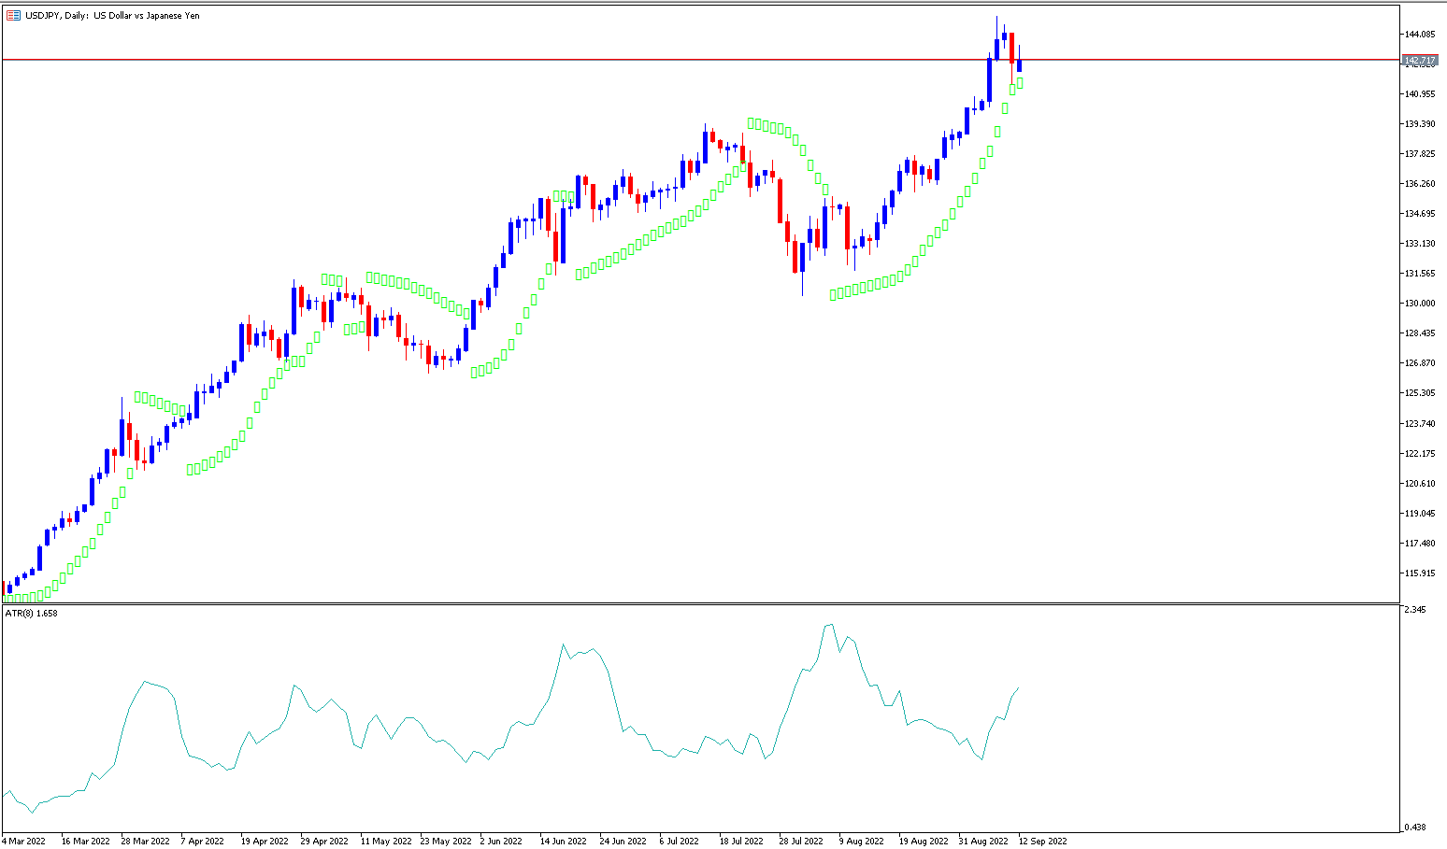The height and width of the screenshot is (849, 1447).
Task: Click the "28 Jul 2022" date label
Action: click(x=801, y=842)
